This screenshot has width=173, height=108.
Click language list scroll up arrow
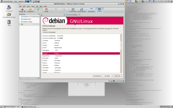[x=121, y=35]
